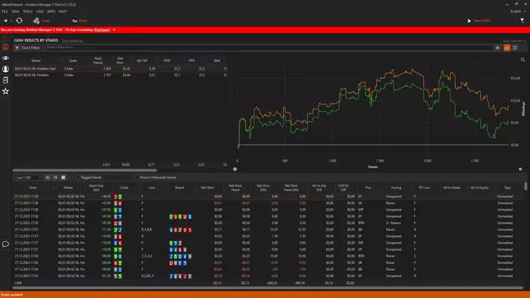Toggle the Tagged Hands checkbox

click(x=78, y=177)
